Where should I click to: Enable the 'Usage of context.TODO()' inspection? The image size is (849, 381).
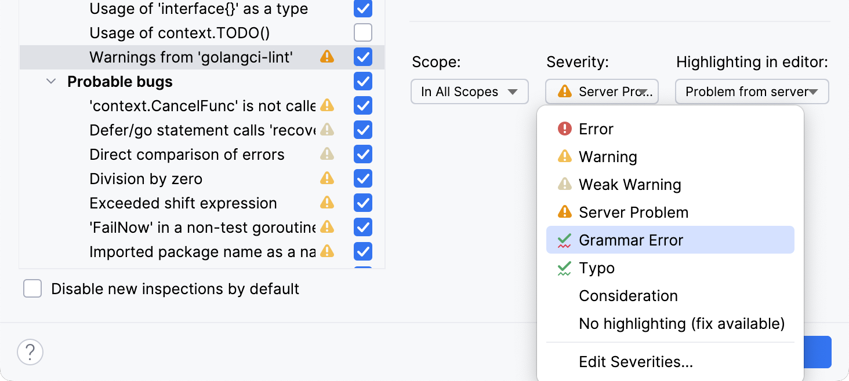tap(362, 32)
